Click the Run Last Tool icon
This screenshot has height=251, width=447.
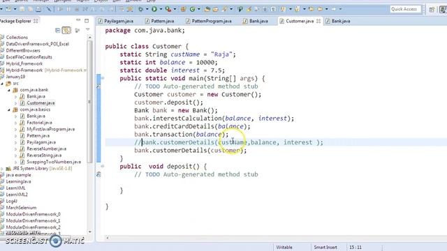[x=168, y=9]
